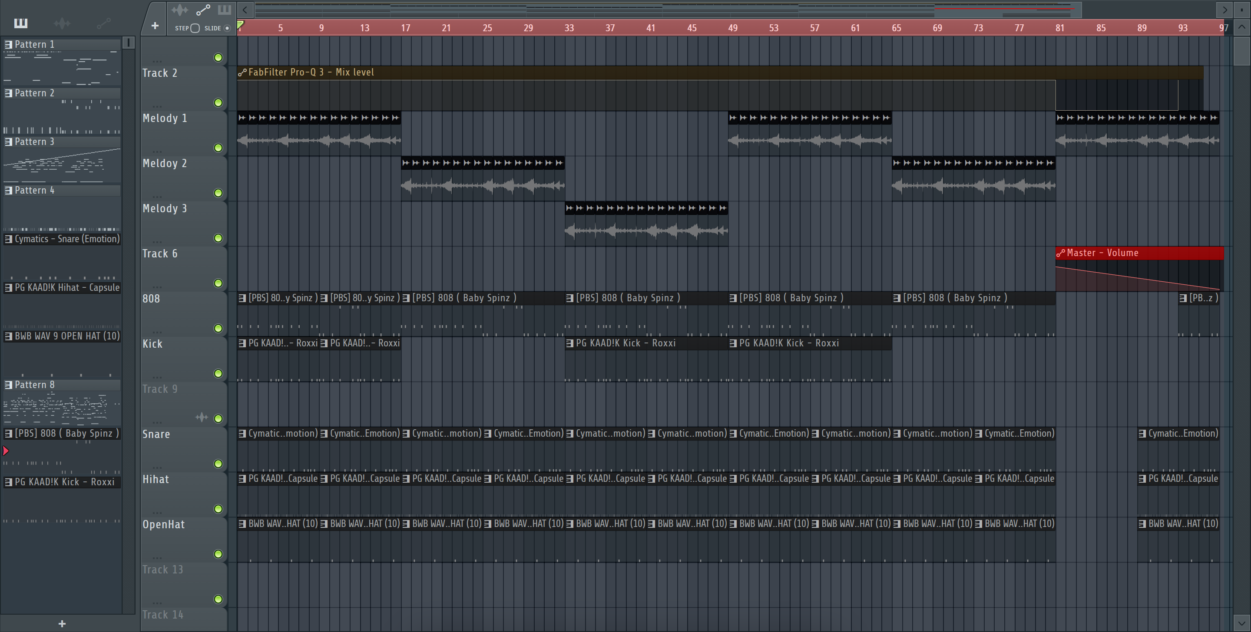Open the Snare clip menu at bar 49

(733, 434)
